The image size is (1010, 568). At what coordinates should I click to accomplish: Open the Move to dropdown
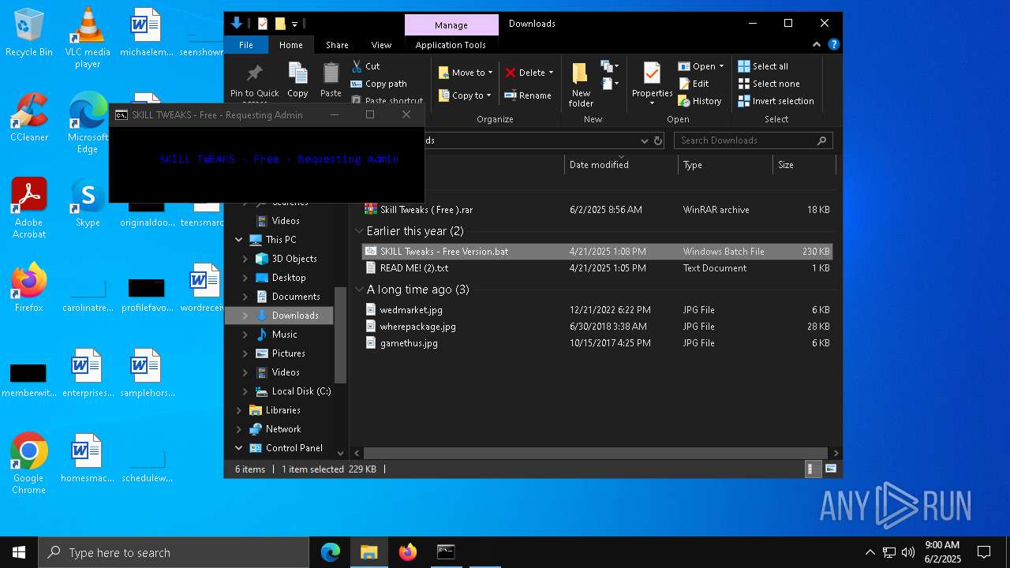coord(466,73)
